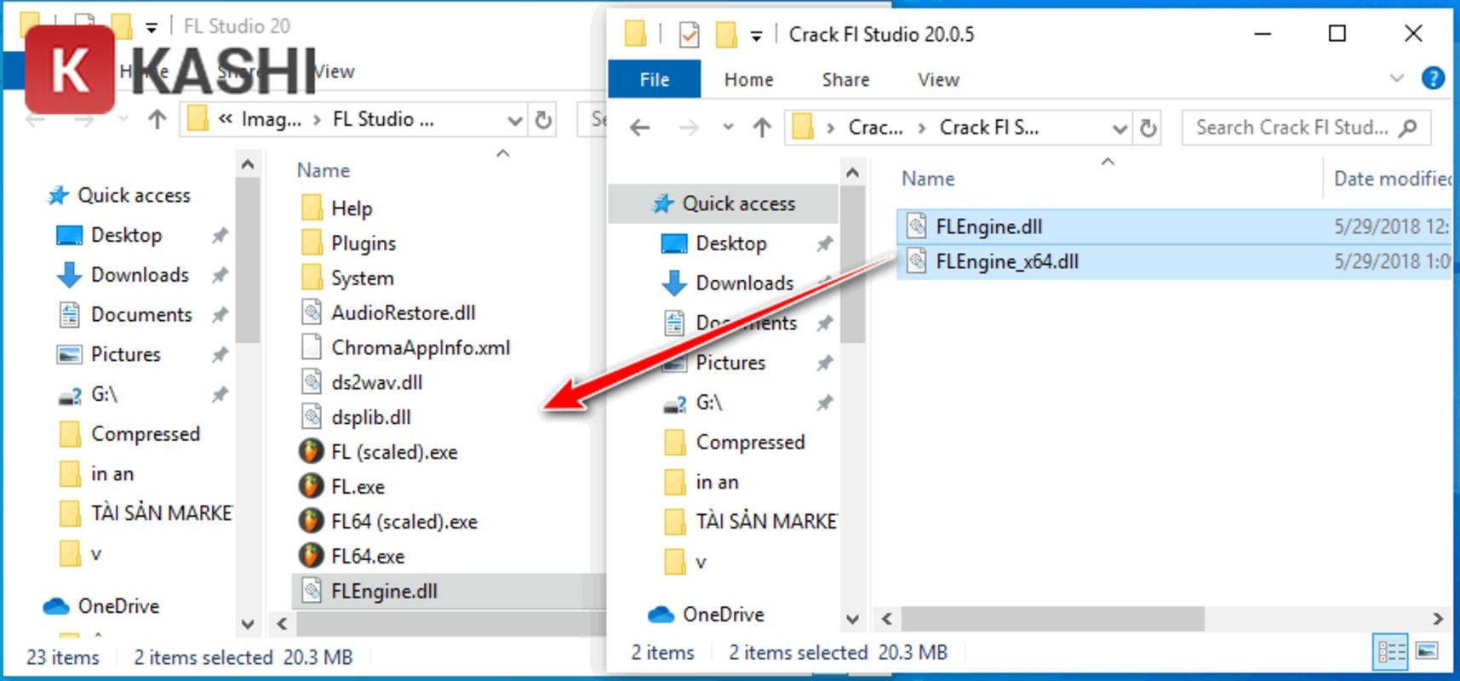Open OneDrive in the FL Studio 20 sidebar
Viewport: 1460px width, 681px height.
point(118,606)
